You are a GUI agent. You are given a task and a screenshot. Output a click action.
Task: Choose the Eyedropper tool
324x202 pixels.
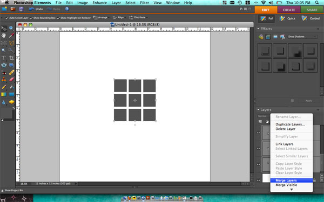[x=11, y=36]
